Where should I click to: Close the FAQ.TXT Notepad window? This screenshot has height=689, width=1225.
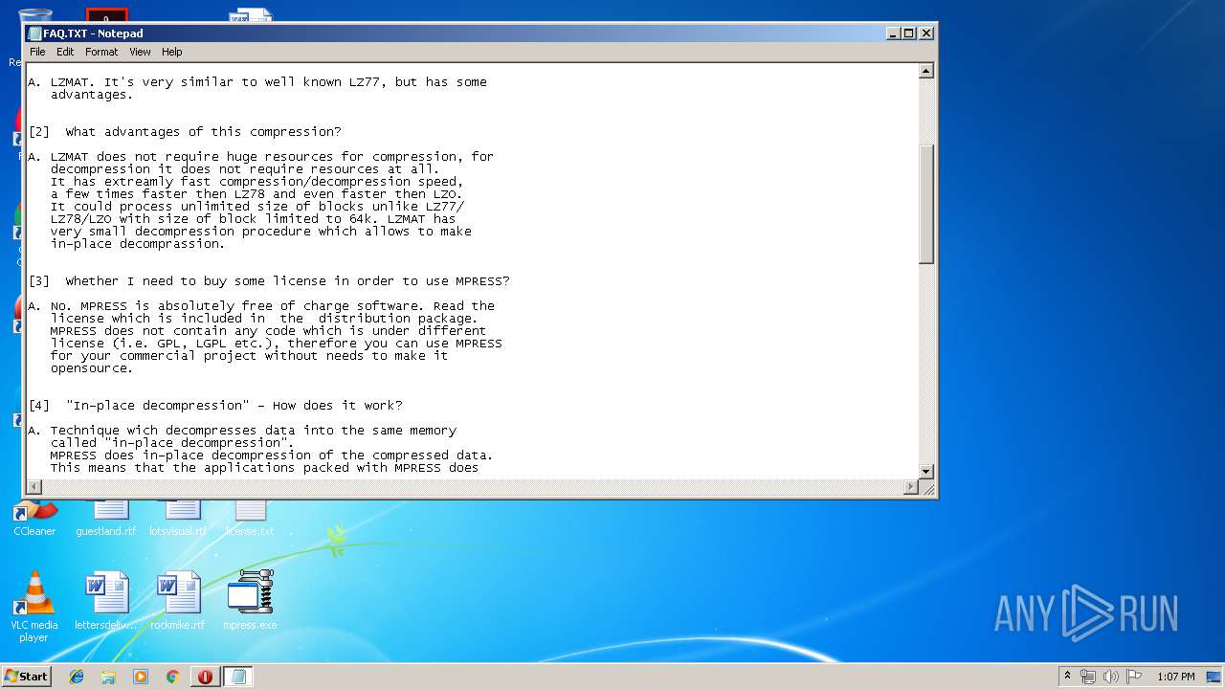coord(925,33)
